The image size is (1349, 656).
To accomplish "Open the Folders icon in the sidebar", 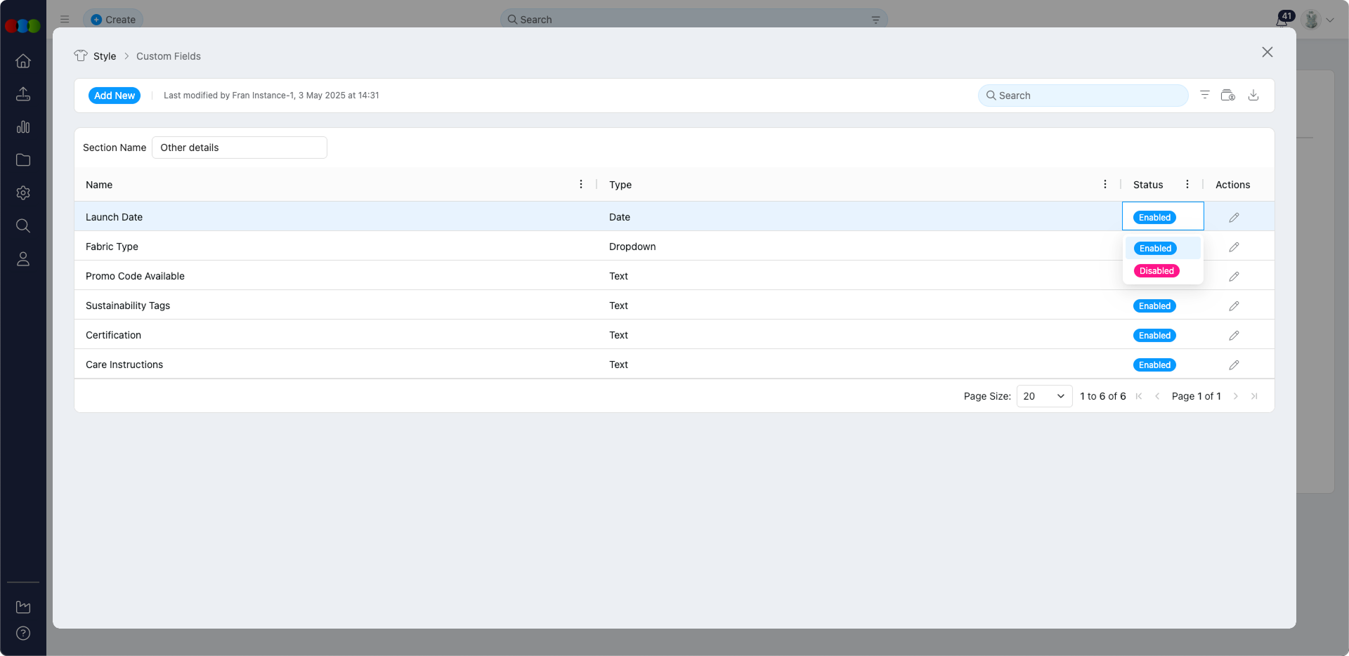I will pos(23,160).
